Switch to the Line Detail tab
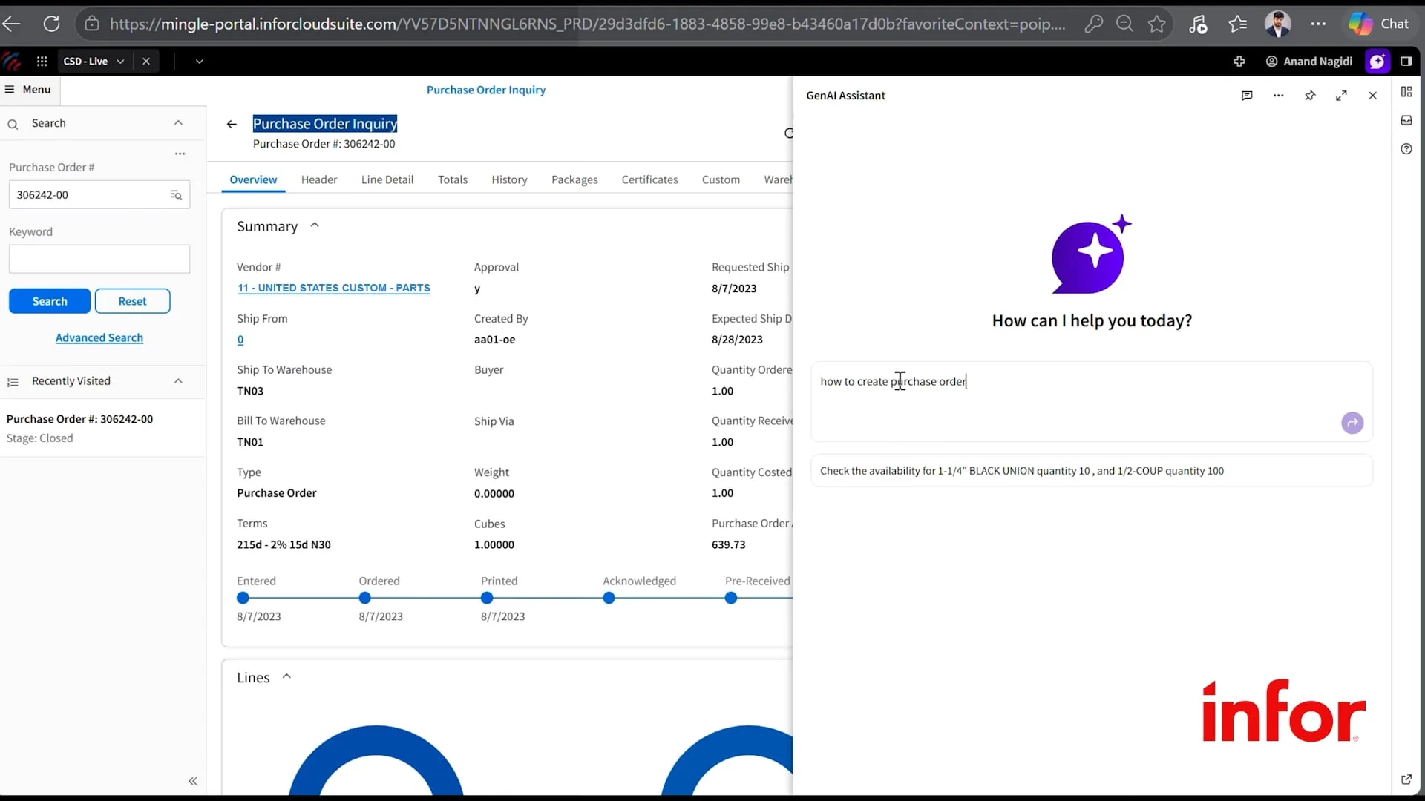 pyautogui.click(x=387, y=179)
